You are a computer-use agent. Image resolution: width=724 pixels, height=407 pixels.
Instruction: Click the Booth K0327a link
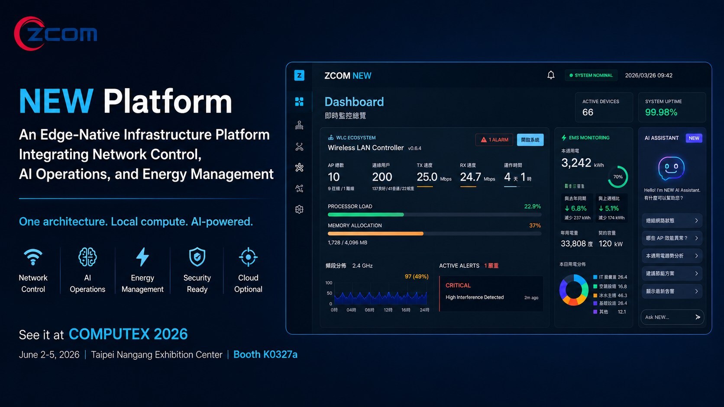(265, 354)
